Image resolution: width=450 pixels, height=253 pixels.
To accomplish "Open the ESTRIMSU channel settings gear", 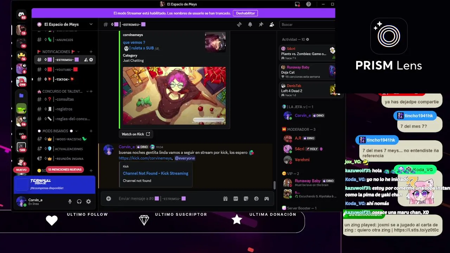I will [91, 60].
